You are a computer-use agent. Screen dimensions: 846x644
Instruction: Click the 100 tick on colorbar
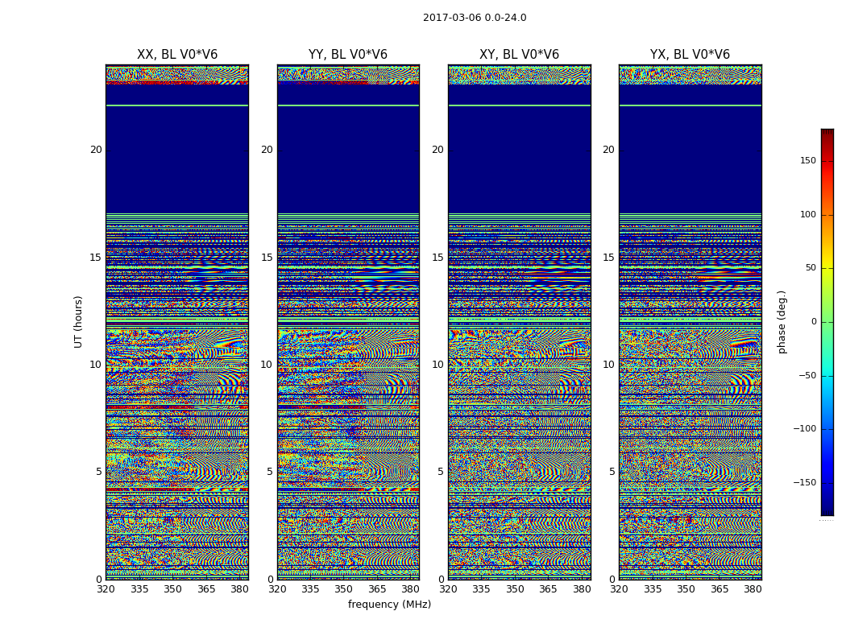click(x=808, y=214)
